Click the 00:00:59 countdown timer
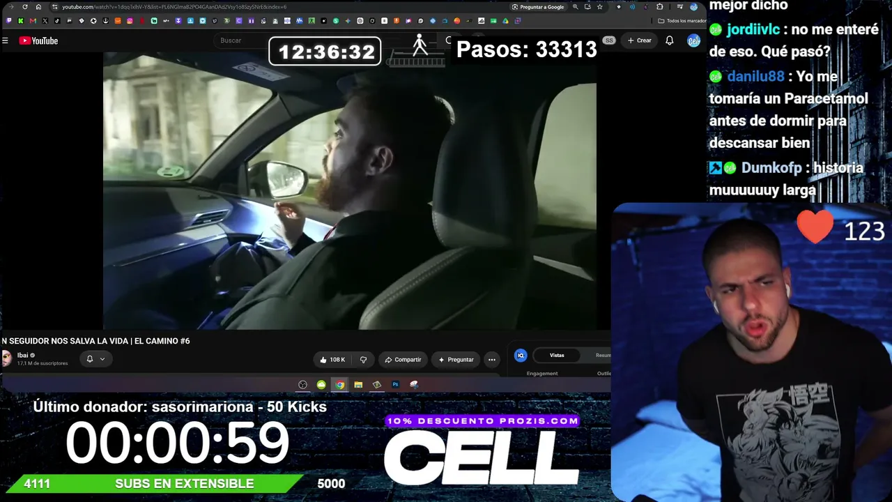 tap(177, 443)
